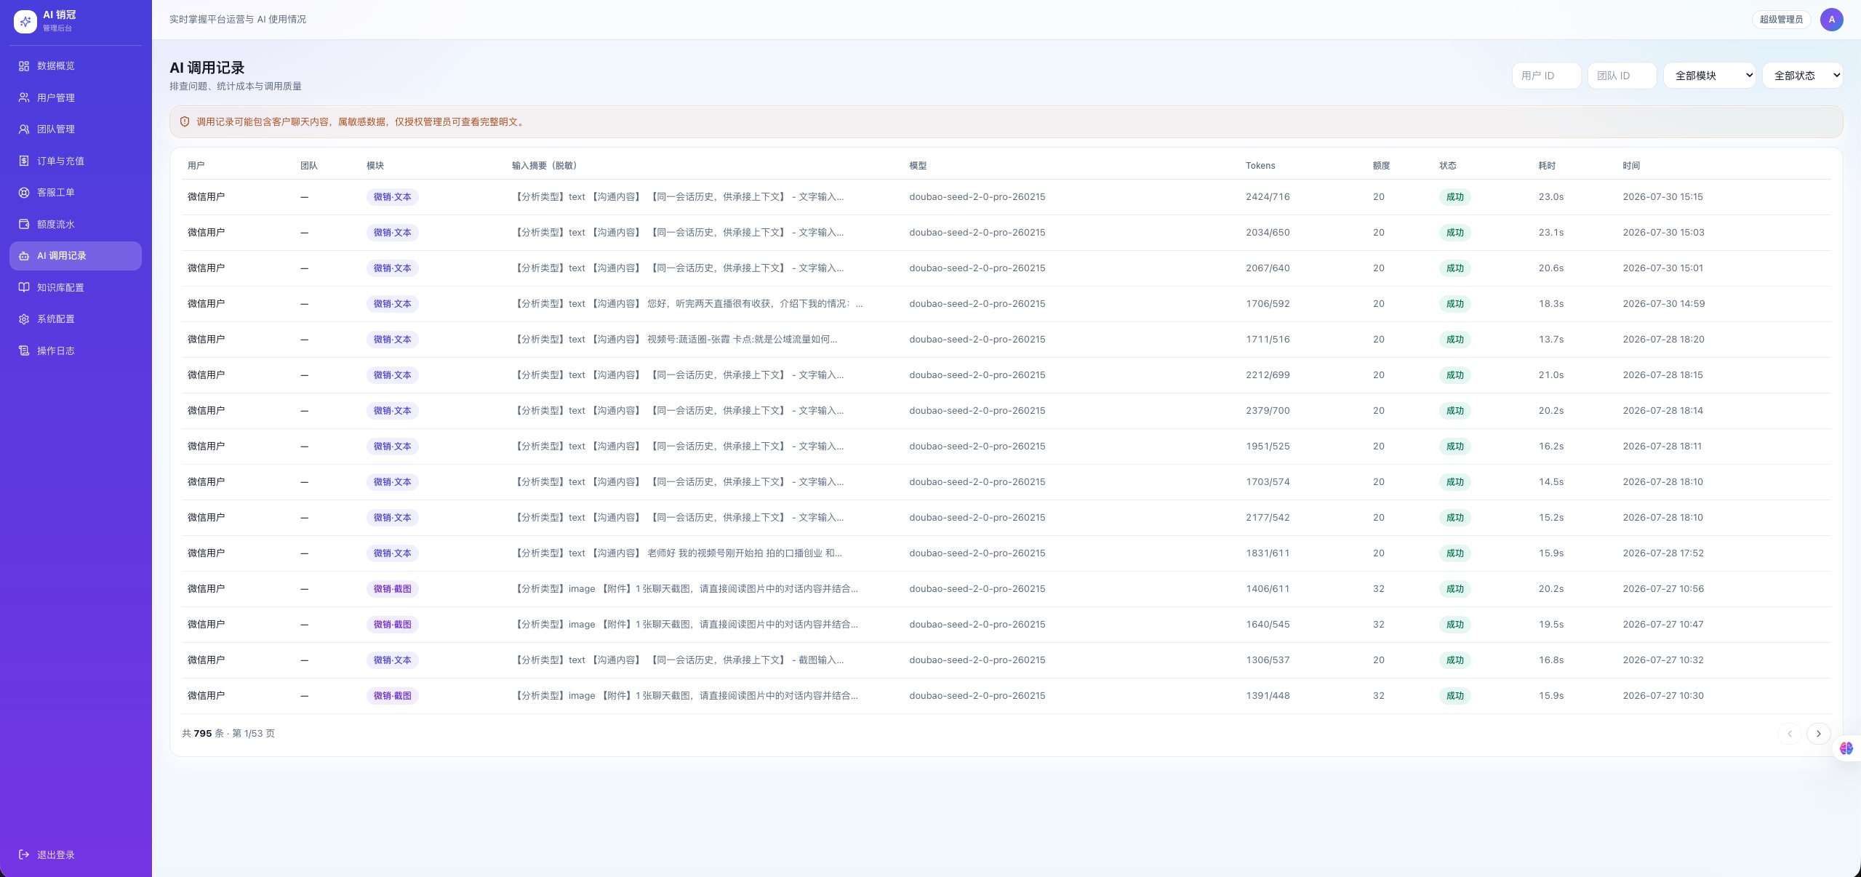This screenshot has width=1861, height=877.
Task: Open the 全部状态 status filter dropdown
Action: [x=1802, y=76]
